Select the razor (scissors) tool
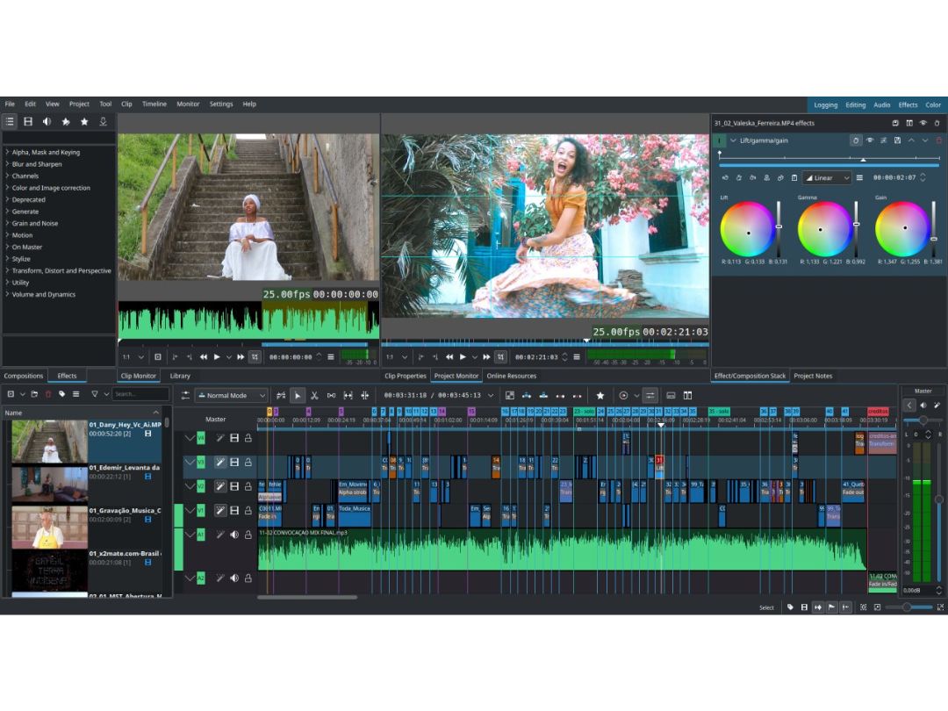 click(314, 395)
